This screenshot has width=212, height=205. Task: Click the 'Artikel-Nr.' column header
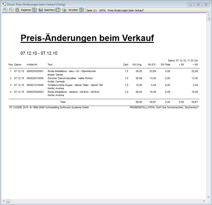[32, 65]
